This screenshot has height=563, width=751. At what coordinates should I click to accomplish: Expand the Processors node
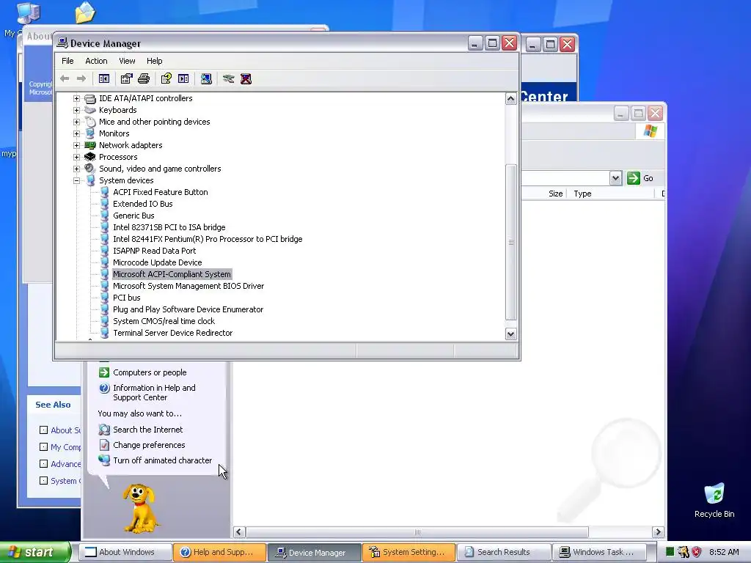point(76,157)
